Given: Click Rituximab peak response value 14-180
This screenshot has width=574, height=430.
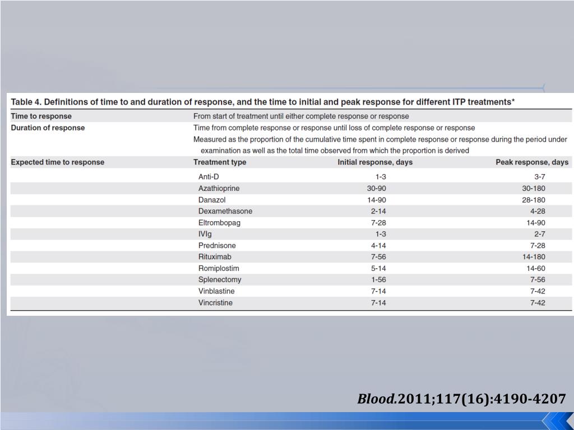Looking at the screenshot, I should click(534, 256).
